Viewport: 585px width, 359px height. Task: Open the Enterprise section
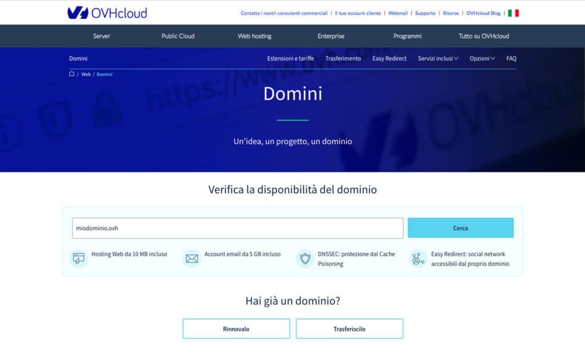pyautogui.click(x=330, y=35)
